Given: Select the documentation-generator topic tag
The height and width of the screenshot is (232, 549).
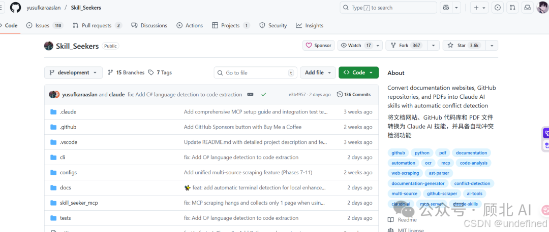Looking at the screenshot, I should 418,183.
